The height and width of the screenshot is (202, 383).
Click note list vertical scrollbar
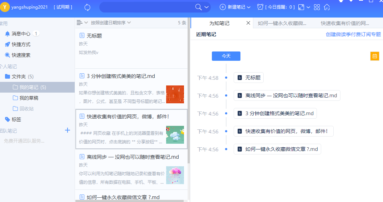pos(189,90)
